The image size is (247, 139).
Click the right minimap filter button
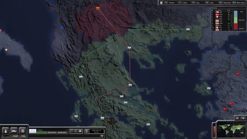243,119
